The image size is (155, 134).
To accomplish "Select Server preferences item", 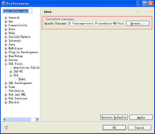I will coord(13,60).
